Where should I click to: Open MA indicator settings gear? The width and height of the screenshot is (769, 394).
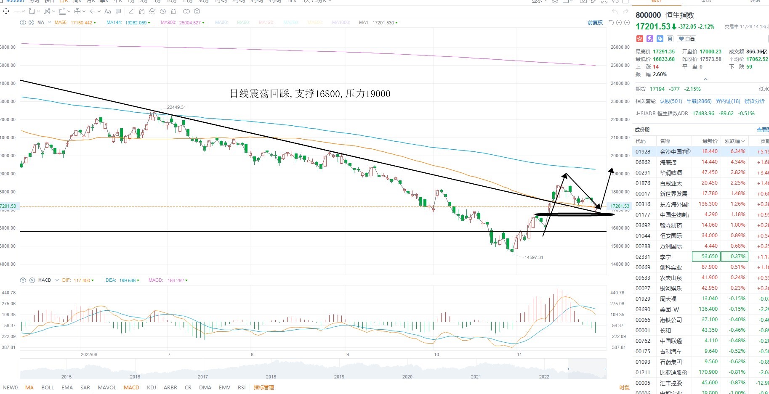click(23, 22)
